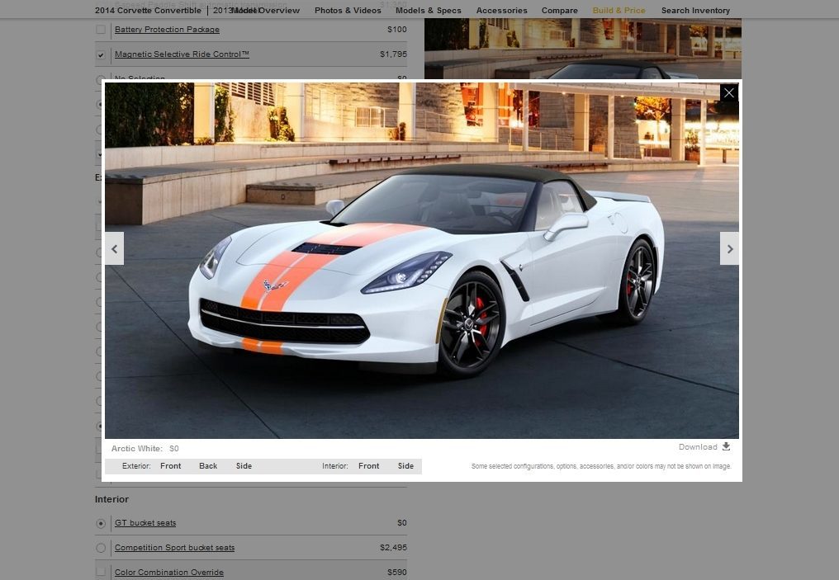839x580 pixels.
Task: Uncheck Magnetic Selective Ride Control
Action: tap(101, 54)
